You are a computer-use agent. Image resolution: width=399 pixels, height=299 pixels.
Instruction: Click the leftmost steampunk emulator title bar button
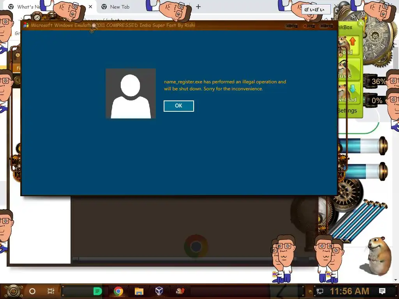point(291,26)
